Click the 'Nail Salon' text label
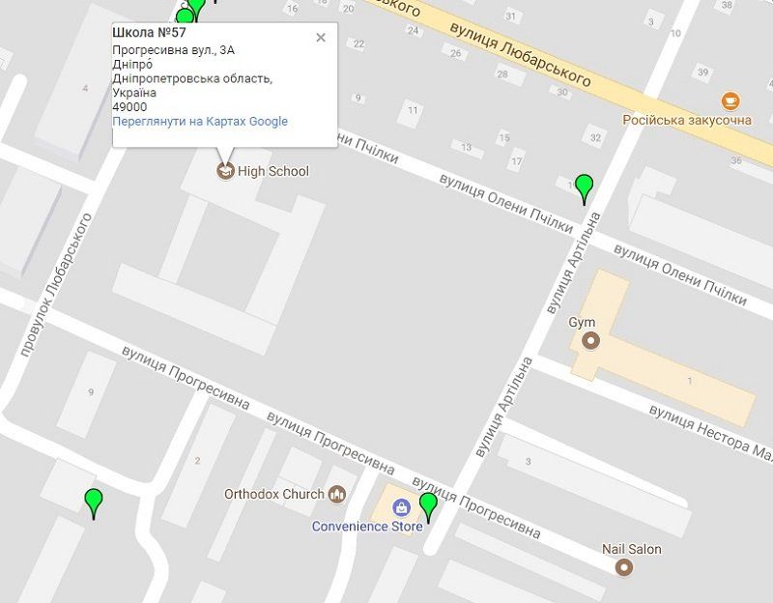Viewport: 773px width, 603px height. tap(632, 549)
